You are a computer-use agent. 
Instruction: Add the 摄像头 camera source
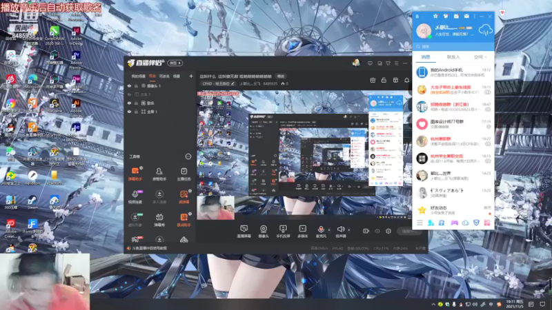click(x=264, y=231)
